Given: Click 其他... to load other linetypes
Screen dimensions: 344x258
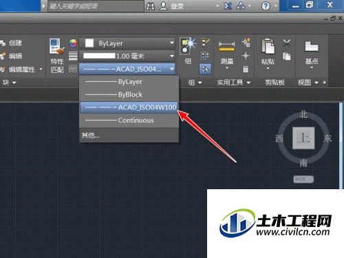Looking at the screenshot, I should pos(91,136).
